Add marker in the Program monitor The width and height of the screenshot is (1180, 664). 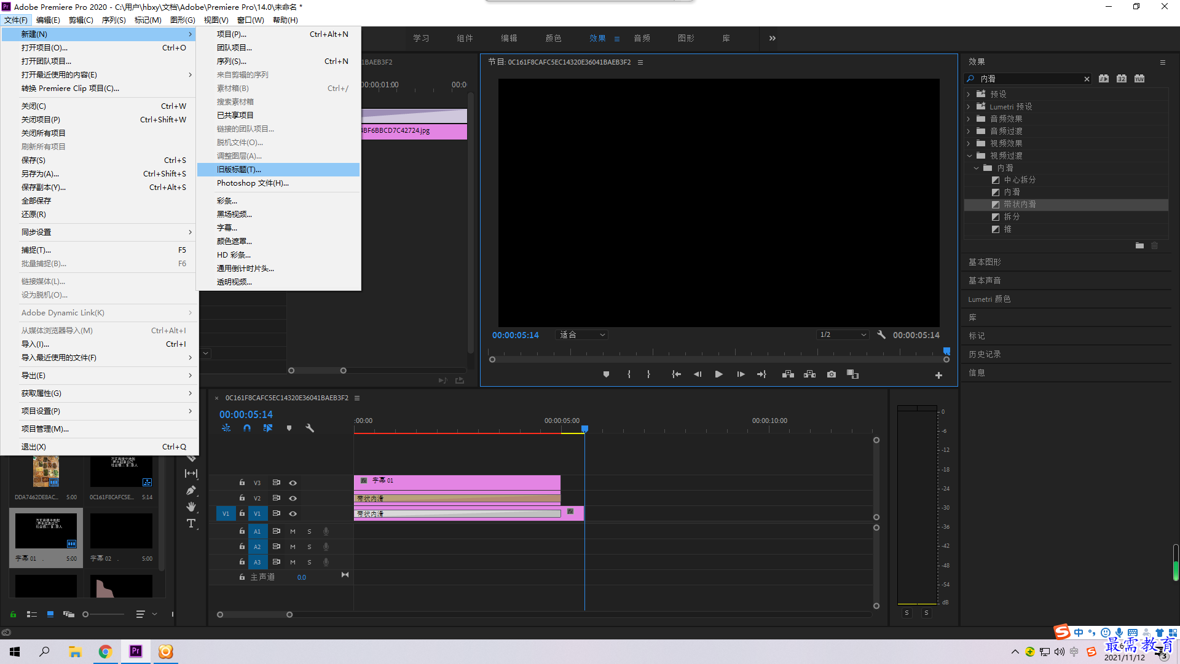606,374
